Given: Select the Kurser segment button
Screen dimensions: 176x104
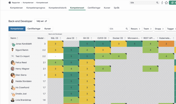Looking at the screenshot, I should [x=47, y=29].
